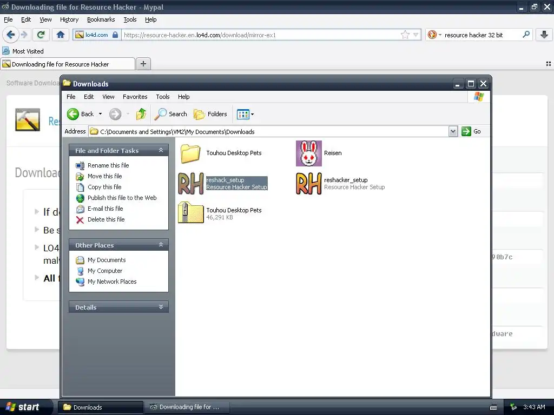The height and width of the screenshot is (415, 554).
Task: Bookmark page with star icon in Mypal
Action: (x=405, y=35)
